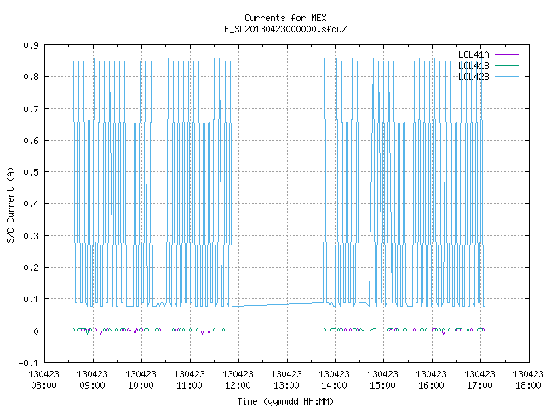Click the y-axis label 'S/C Current (A)'
This screenshot has width=545, height=409.
[x=10, y=205]
